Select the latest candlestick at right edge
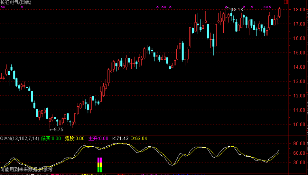 point(279,12)
